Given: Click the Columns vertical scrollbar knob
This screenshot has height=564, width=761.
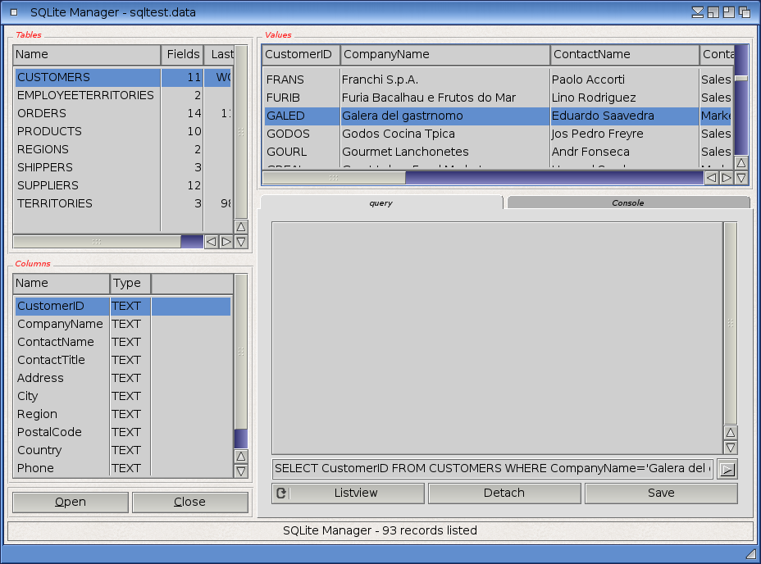Looking at the screenshot, I should pos(241,352).
